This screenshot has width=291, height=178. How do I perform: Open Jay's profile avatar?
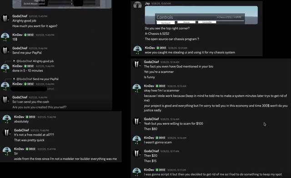pos(137,5)
